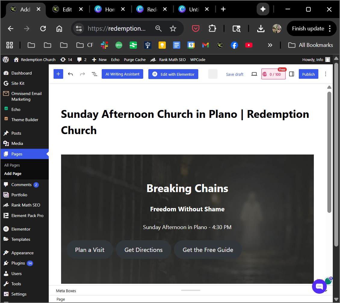This screenshot has width=340, height=303.
Task: Click the Publish button
Action: 308,74
